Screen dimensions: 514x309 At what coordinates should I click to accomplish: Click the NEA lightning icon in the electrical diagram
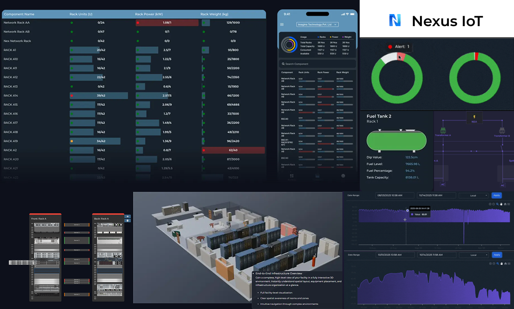(x=474, y=117)
